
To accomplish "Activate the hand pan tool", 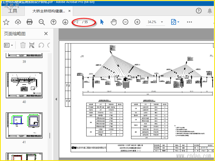I will [x=114, y=22].
